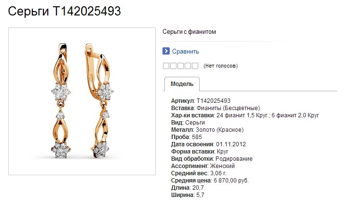Click the blue arrow icon beside Сравнить
The height and width of the screenshot is (210, 352).
coord(166,51)
